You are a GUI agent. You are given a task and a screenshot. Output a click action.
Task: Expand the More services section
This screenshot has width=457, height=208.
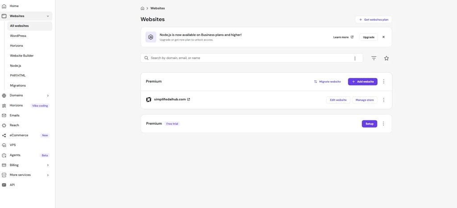click(x=48, y=175)
